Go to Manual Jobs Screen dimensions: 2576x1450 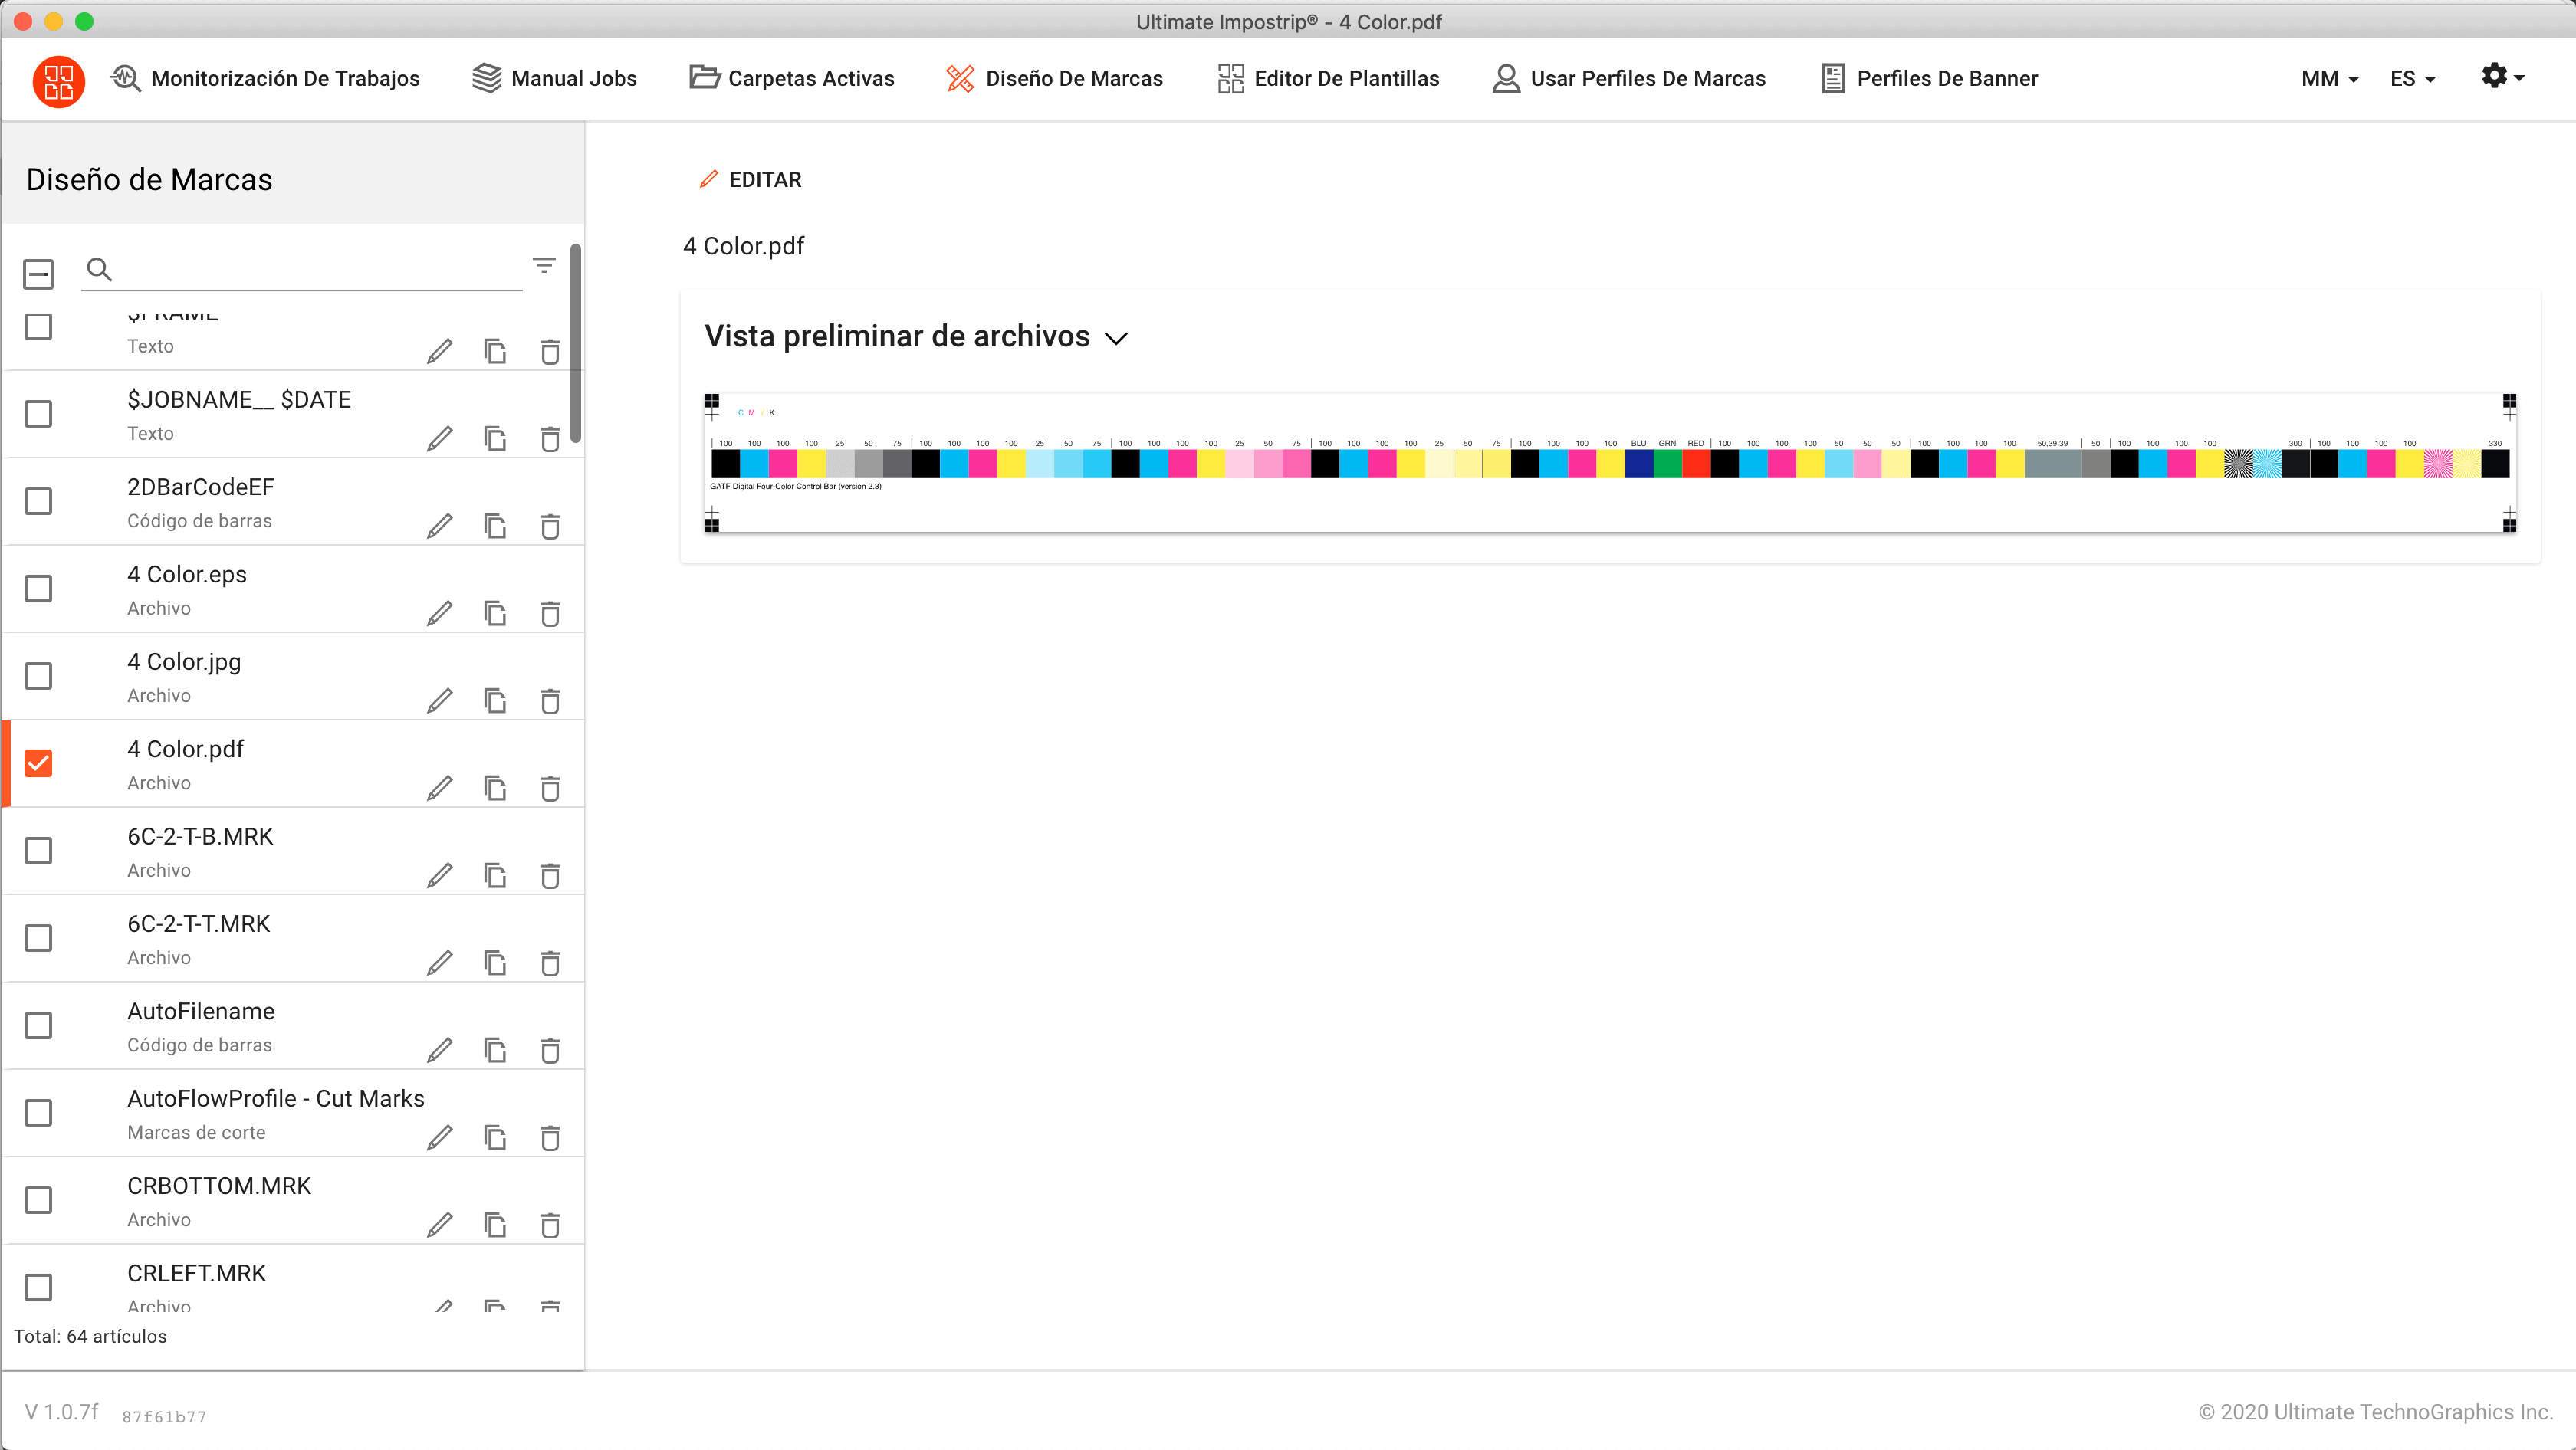click(x=554, y=79)
